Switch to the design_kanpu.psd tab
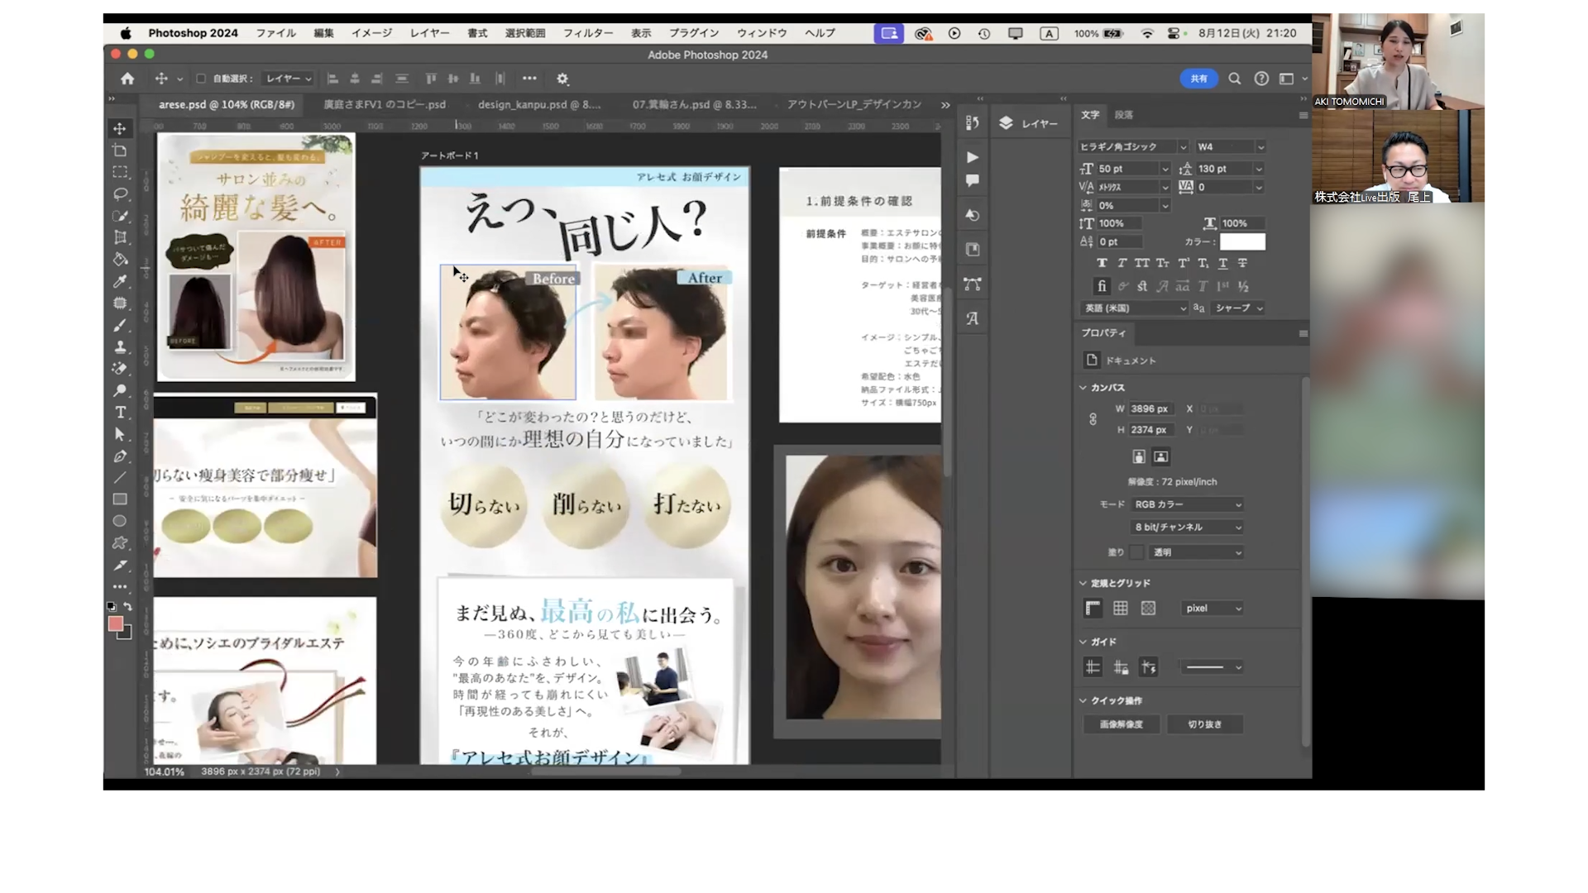Viewport: 1588px width, 893px height. pos(538,104)
